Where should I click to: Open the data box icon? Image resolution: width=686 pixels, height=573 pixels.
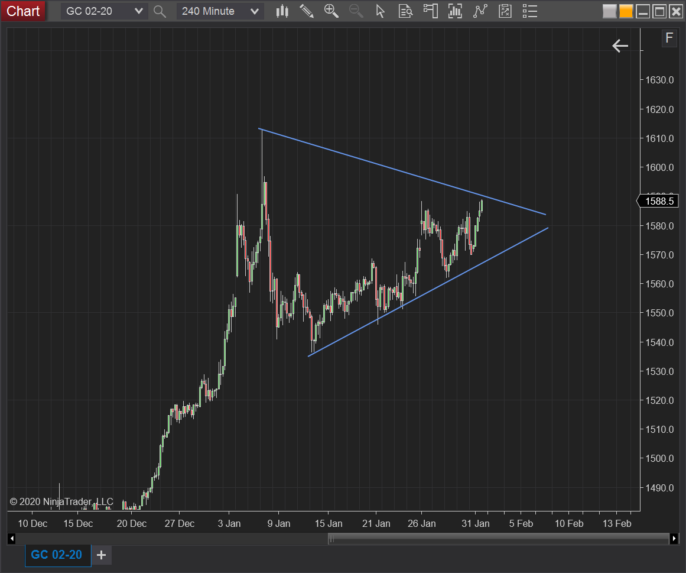[405, 11]
